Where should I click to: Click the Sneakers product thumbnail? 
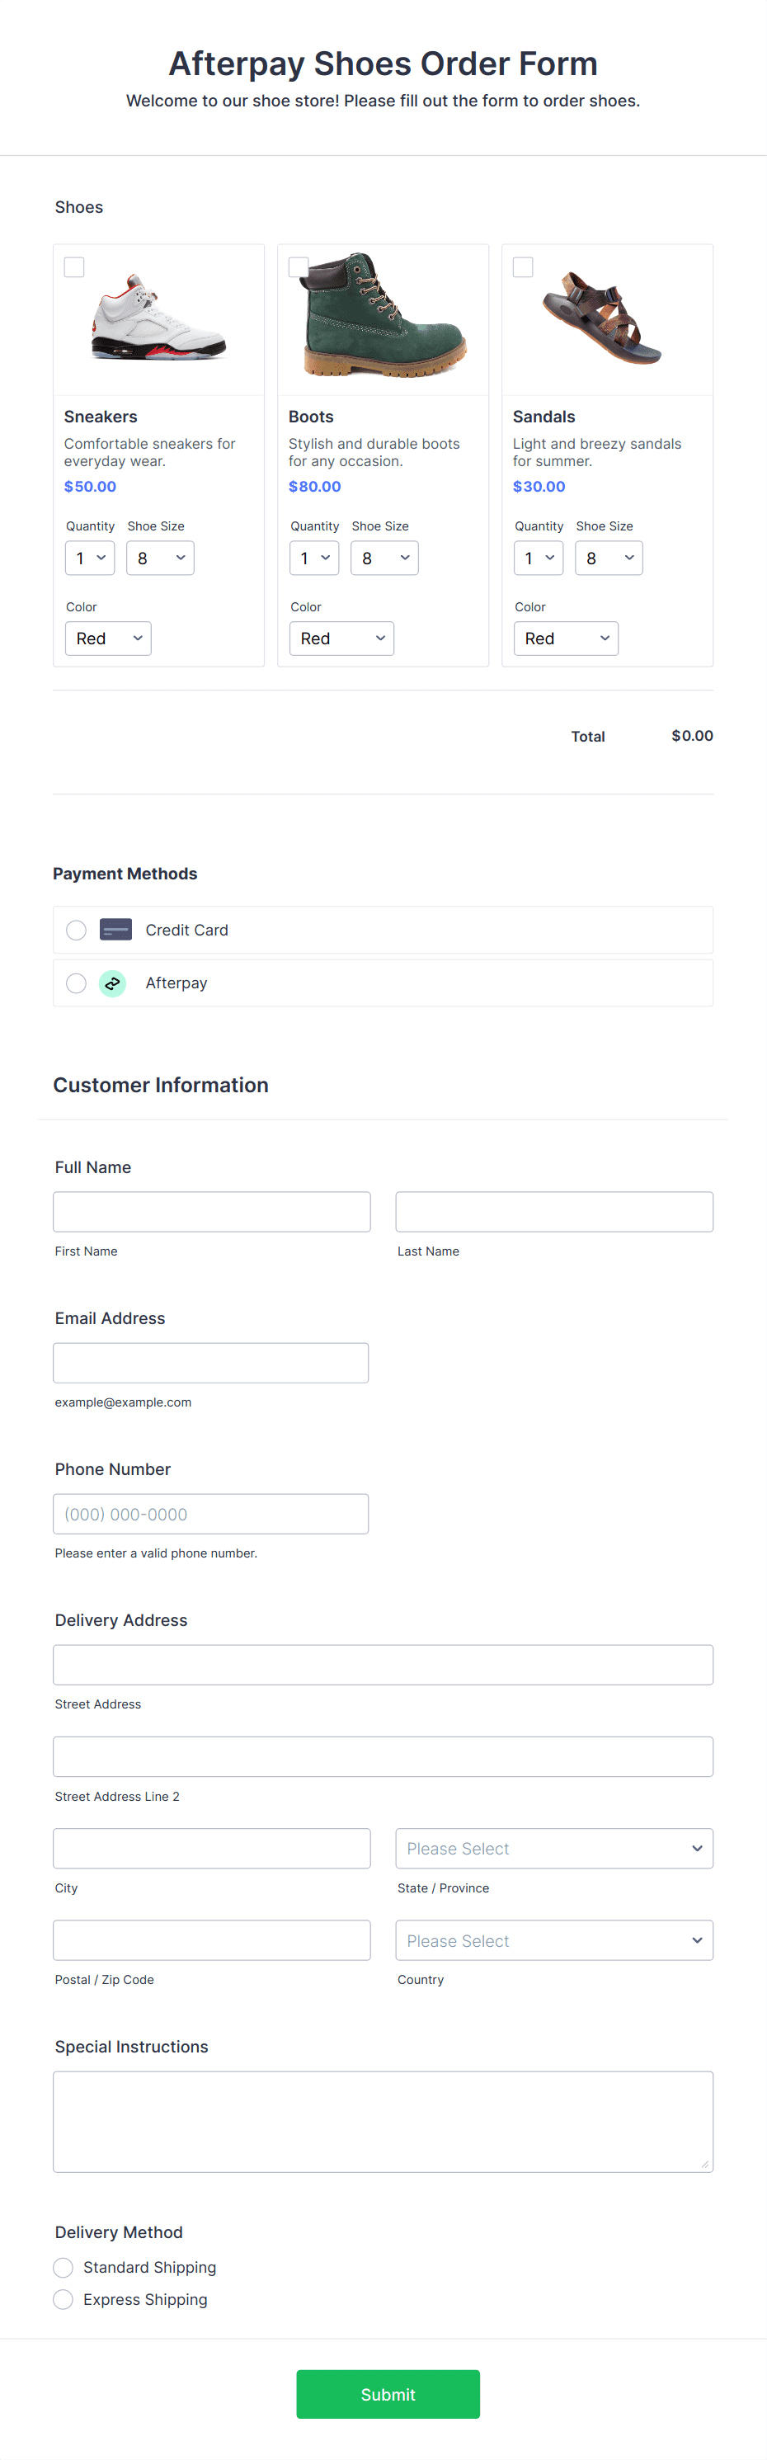158,320
